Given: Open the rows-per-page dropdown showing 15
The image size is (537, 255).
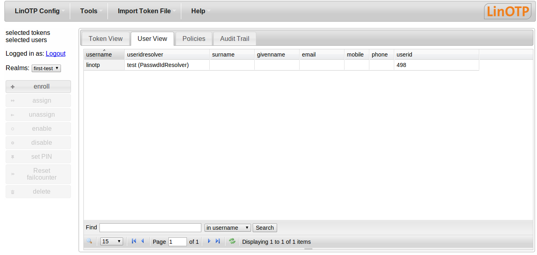Looking at the screenshot, I should [112, 241].
